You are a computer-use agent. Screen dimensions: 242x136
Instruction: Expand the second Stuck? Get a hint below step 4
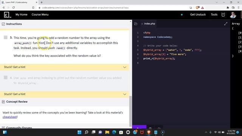(65, 94)
